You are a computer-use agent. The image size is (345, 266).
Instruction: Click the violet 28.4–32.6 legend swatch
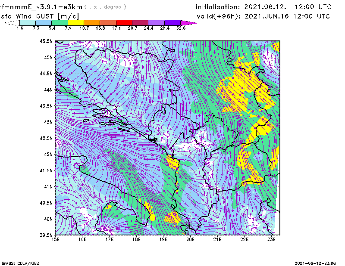(172, 23)
